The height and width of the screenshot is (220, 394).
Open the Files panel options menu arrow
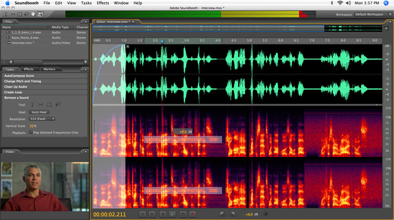[86, 22]
